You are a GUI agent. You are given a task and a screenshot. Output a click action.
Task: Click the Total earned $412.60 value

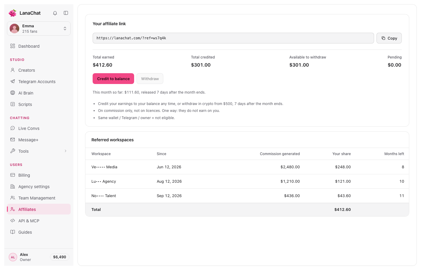[x=103, y=65]
